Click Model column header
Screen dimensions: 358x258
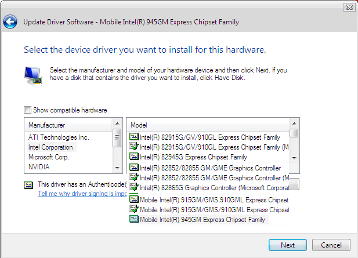pyautogui.click(x=208, y=125)
